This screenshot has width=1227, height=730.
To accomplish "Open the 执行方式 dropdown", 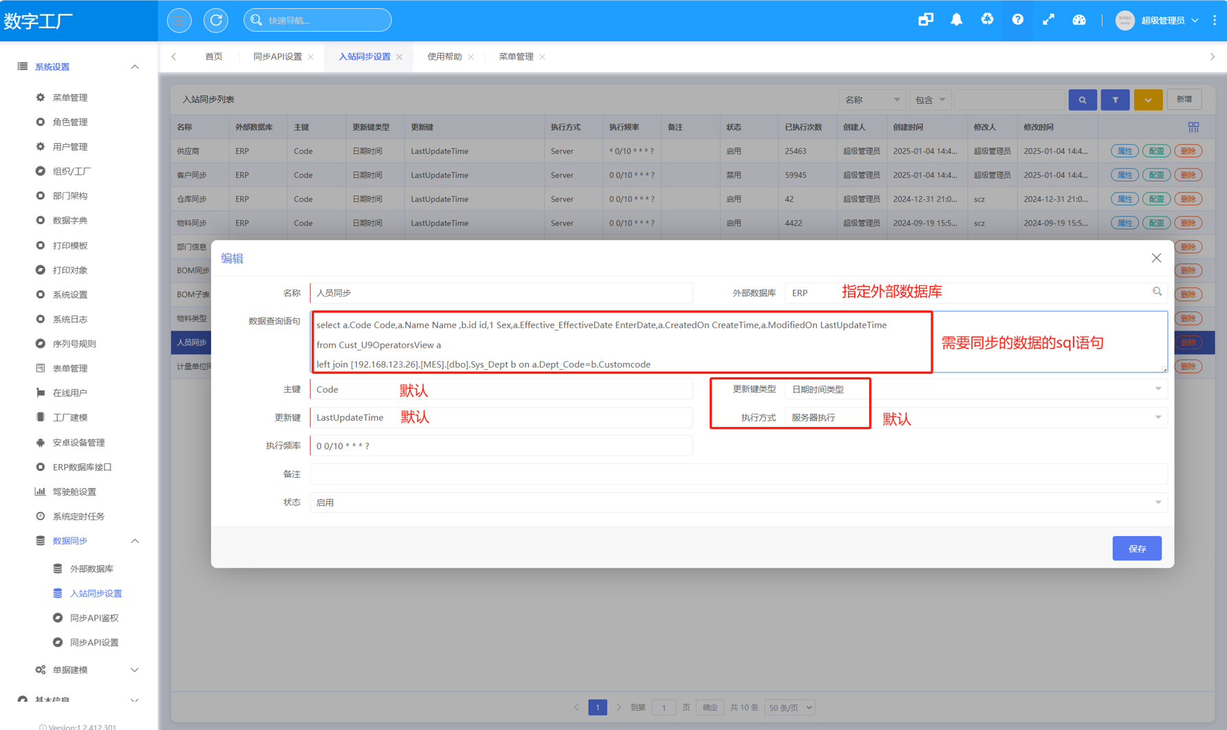I will pos(1158,417).
